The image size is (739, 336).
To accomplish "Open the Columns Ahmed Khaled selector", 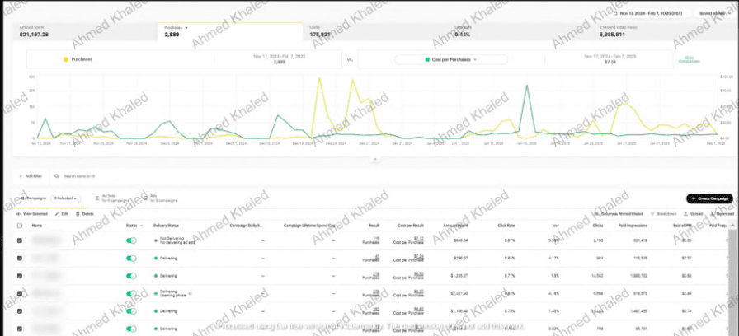I will click(618, 213).
